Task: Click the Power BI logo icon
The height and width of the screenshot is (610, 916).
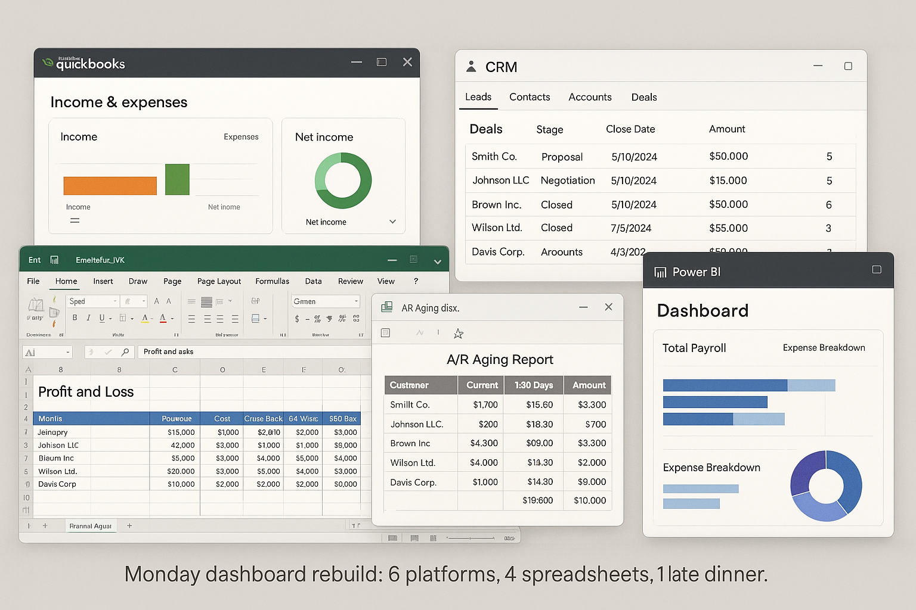Action: coord(660,272)
